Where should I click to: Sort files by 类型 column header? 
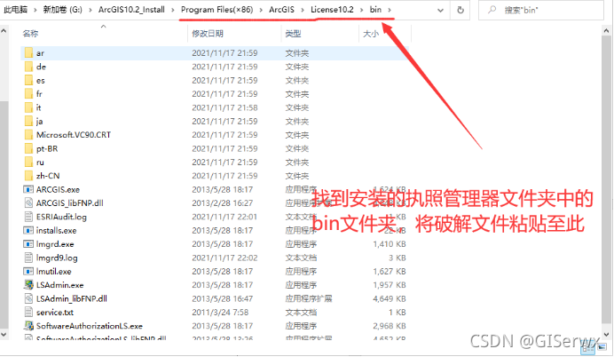click(x=293, y=34)
